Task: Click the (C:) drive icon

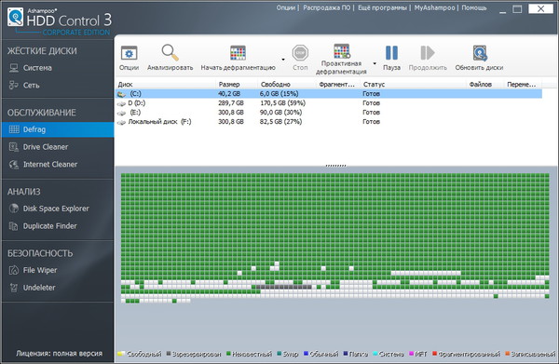Action: (121, 94)
